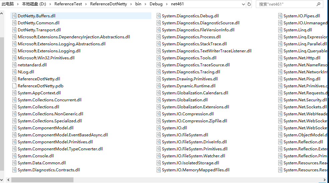Image resolution: width=329 pixels, height=183 pixels.
Task: Click the DotNetty.Buffers.dll file icon
Action: (x=14, y=16)
